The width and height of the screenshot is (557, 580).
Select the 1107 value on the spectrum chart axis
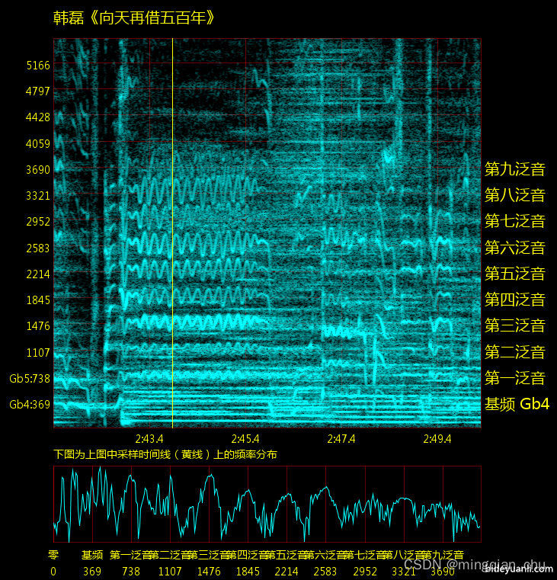170,572
